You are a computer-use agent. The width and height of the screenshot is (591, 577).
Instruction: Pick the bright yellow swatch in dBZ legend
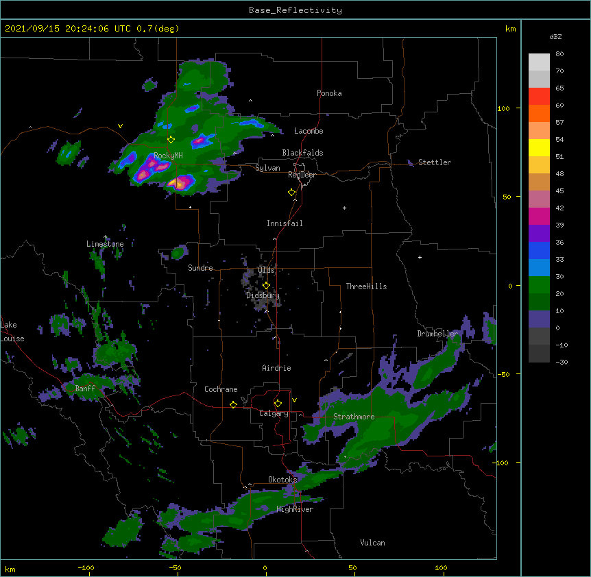pos(539,147)
